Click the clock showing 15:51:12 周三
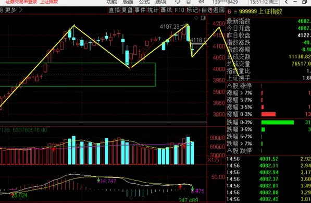The height and width of the screenshot is (203, 311). click(x=264, y=2)
